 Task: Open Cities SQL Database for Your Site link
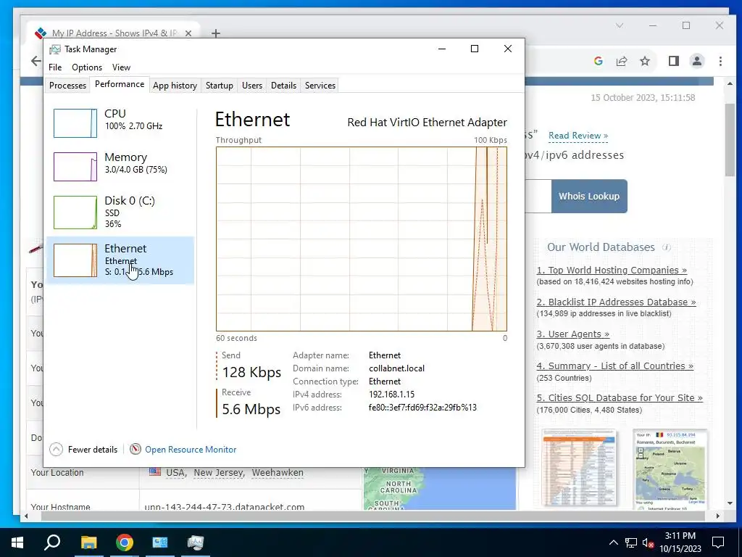(x=620, y=398)
